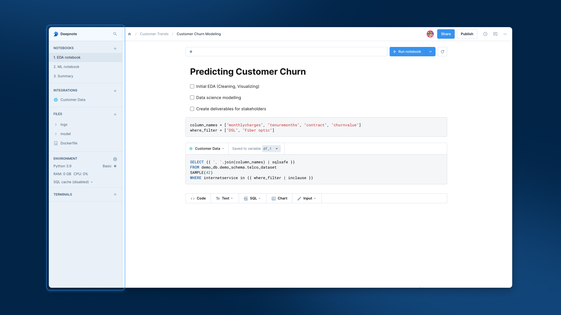Viewport: 561px width, 315px height.
Task: Click the refresh icon beside Run notebook
Action: point(442,52)
